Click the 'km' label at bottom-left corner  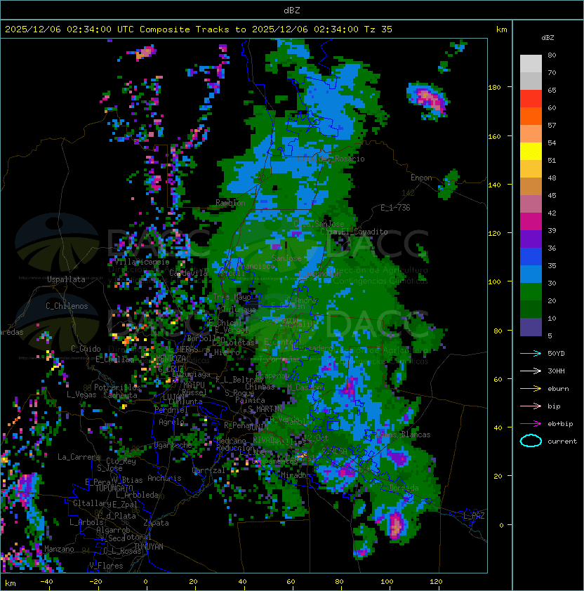[11, 583]
